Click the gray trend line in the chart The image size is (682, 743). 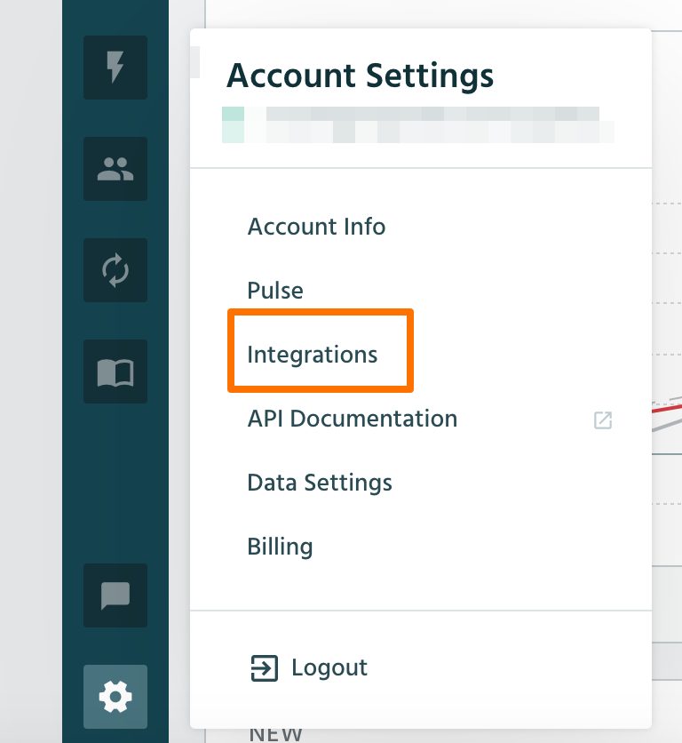[664, 422]
